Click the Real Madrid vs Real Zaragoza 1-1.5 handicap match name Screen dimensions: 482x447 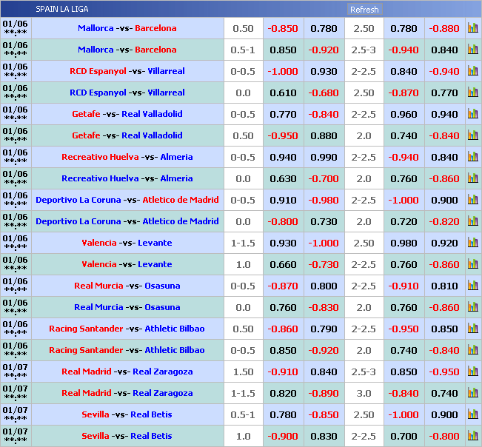(x=127, y=393)
